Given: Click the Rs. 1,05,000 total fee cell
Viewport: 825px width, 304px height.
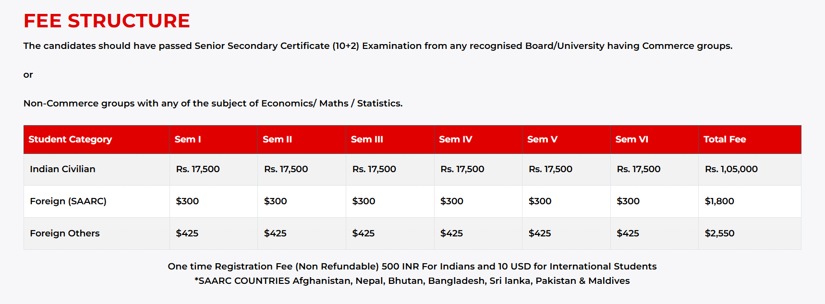Looking at the screenshot, I should 731,169.
